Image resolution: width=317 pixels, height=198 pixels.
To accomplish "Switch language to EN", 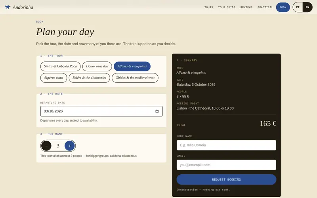I will tap(307, 7).
